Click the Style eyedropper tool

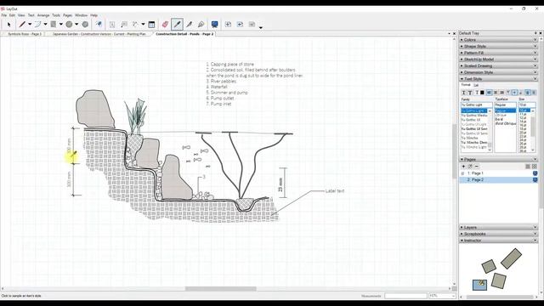point(177,25)
